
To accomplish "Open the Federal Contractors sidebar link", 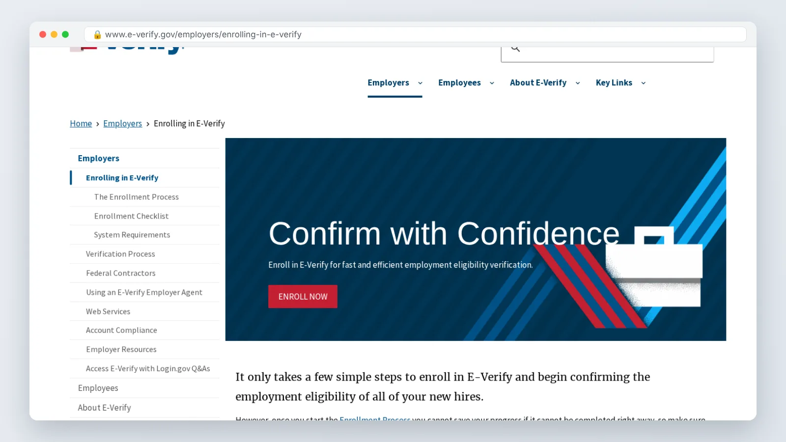I will (x=121, y=273).
